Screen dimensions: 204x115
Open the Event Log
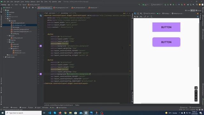point(184,108)
